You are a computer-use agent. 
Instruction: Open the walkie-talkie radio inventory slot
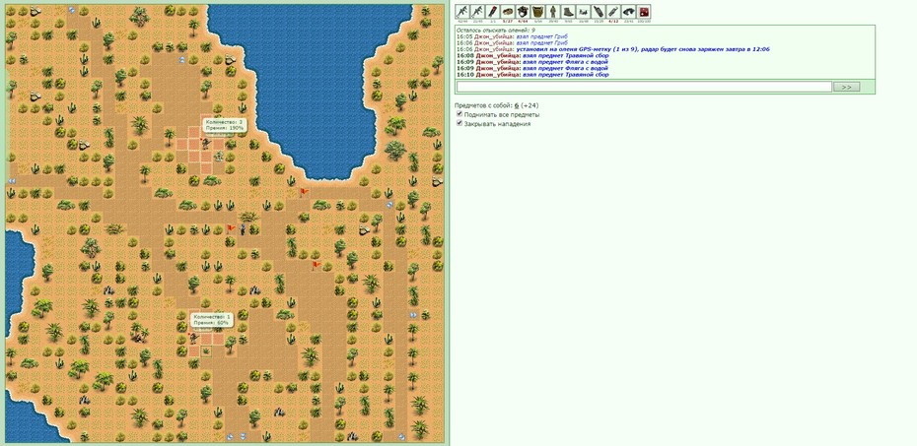click(x=599, y=12)
